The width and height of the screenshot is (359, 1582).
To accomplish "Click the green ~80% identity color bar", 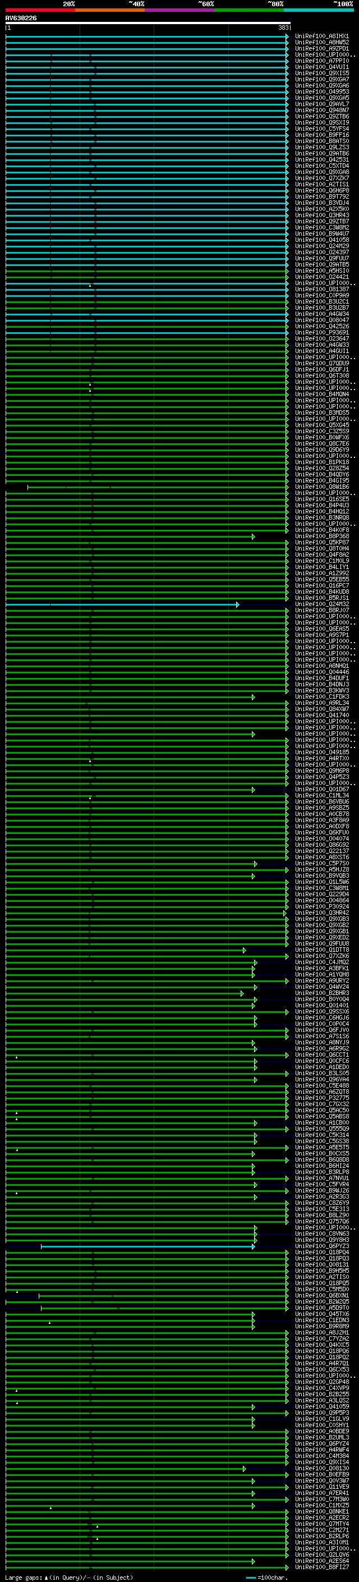I will [x=249, y=10].
